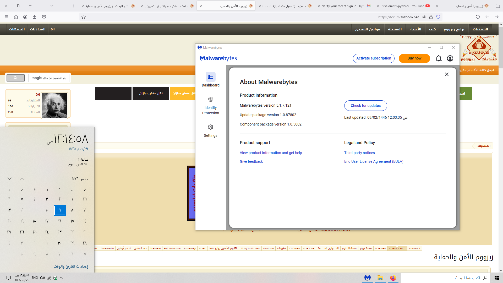Image resolution: width=503 pixels, height=283 pixels.
Task: Open the المفضلة favorites menu item
Action: click(395, 29)
